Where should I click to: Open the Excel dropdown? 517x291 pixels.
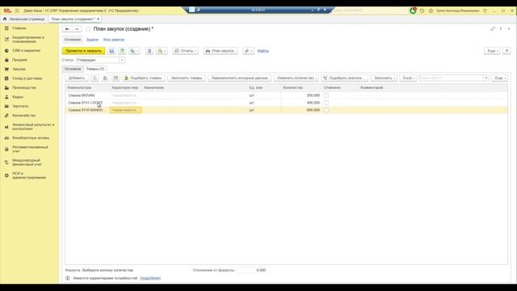click(x=408, y=78)
